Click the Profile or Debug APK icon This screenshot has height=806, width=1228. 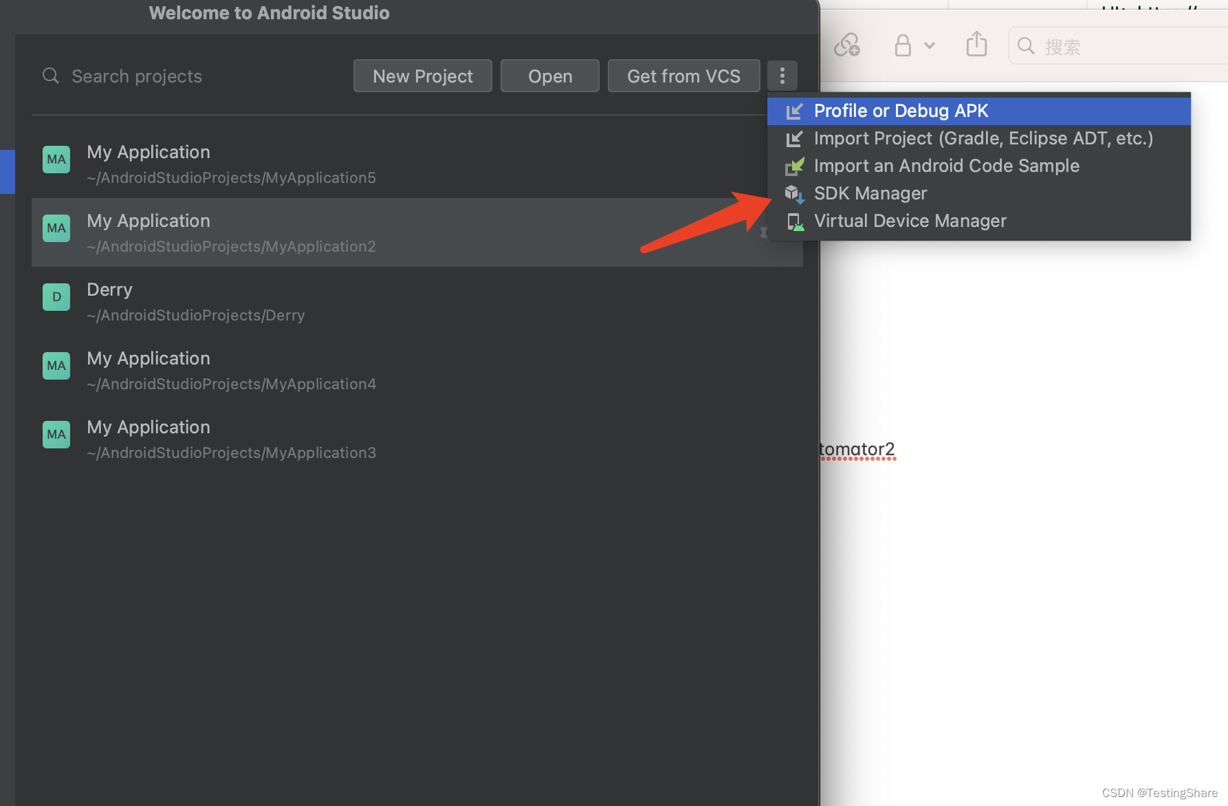(794, 111)
